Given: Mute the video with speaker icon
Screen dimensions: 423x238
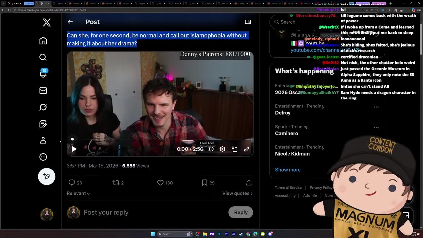Looking at the screenshot, I should [x=211, y=149].
